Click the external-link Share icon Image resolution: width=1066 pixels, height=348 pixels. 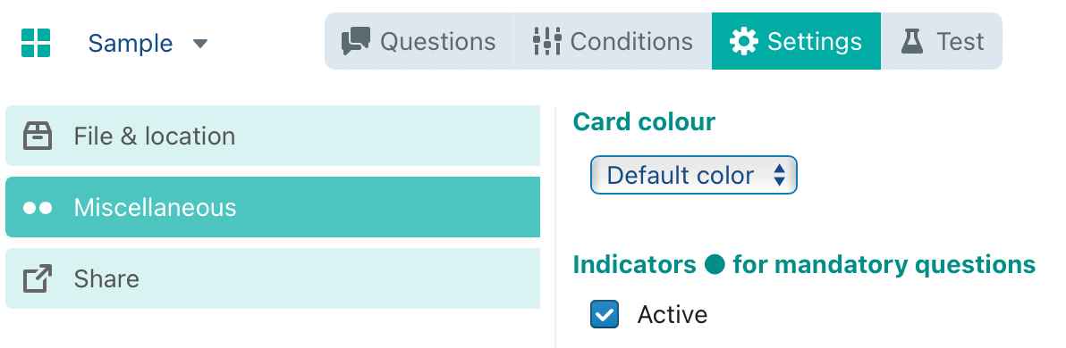pos(38,278)
